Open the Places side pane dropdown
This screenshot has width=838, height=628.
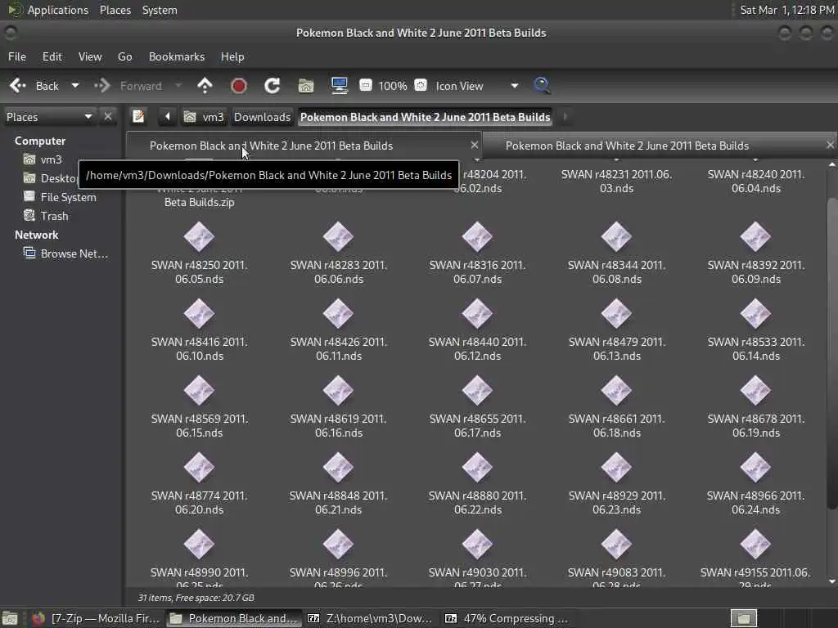49,117
